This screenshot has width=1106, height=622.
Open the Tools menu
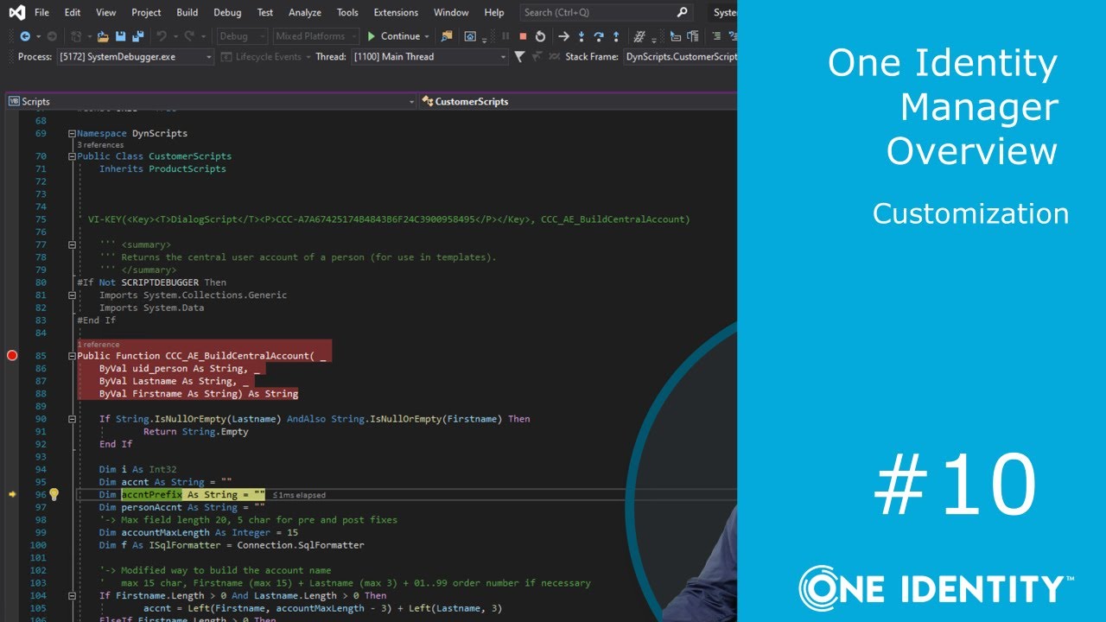coord(347,12)
